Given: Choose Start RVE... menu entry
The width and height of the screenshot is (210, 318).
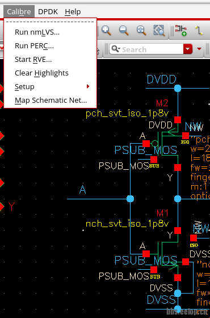Looking at the screenshot, I should coord(51,60).
